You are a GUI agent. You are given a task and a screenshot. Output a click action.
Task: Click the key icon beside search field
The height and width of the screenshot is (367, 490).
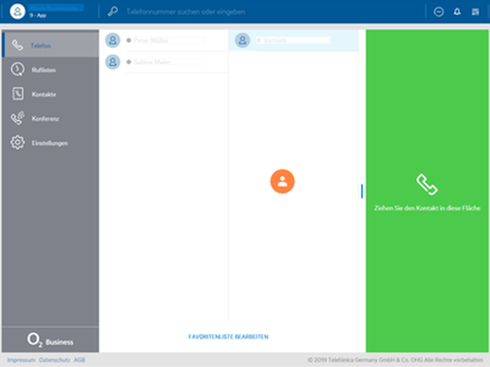[112, 12]
